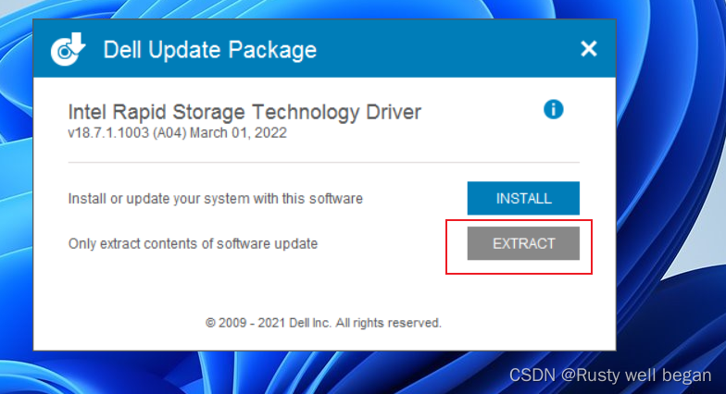Click blank white space above copyright
Screen dimensions: 726x394
click(323, 287)
